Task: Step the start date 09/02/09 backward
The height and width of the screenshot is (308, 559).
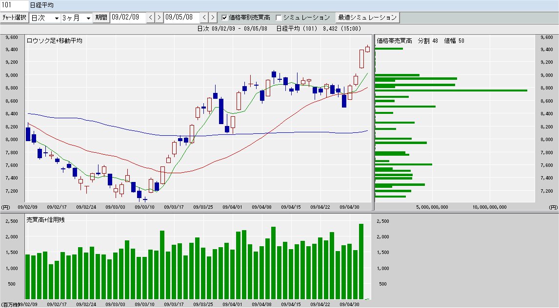Action: tap(151, 18)
